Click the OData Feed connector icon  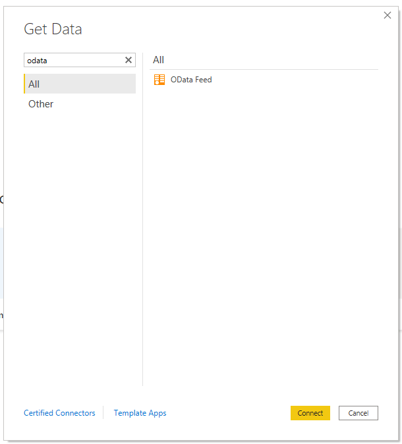159,80
